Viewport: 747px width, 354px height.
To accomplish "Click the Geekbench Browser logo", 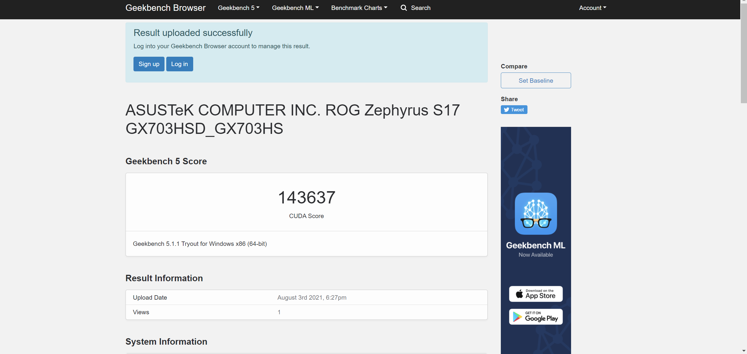I will pyautogui.click(x=165, y=8).
